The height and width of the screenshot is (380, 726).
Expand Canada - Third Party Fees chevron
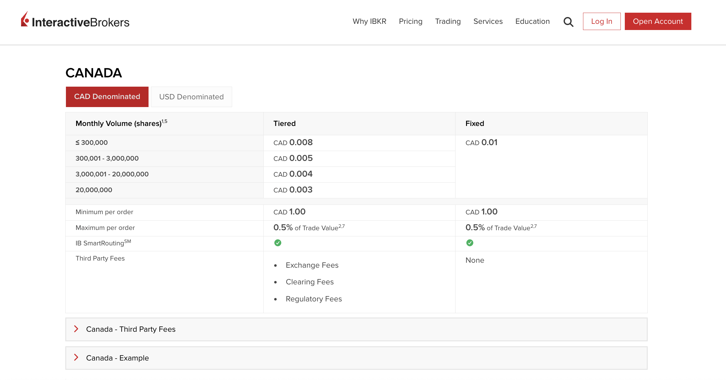[76, 329]
